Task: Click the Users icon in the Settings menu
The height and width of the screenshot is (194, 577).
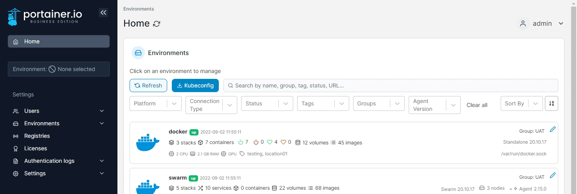Action: [16, 111]
